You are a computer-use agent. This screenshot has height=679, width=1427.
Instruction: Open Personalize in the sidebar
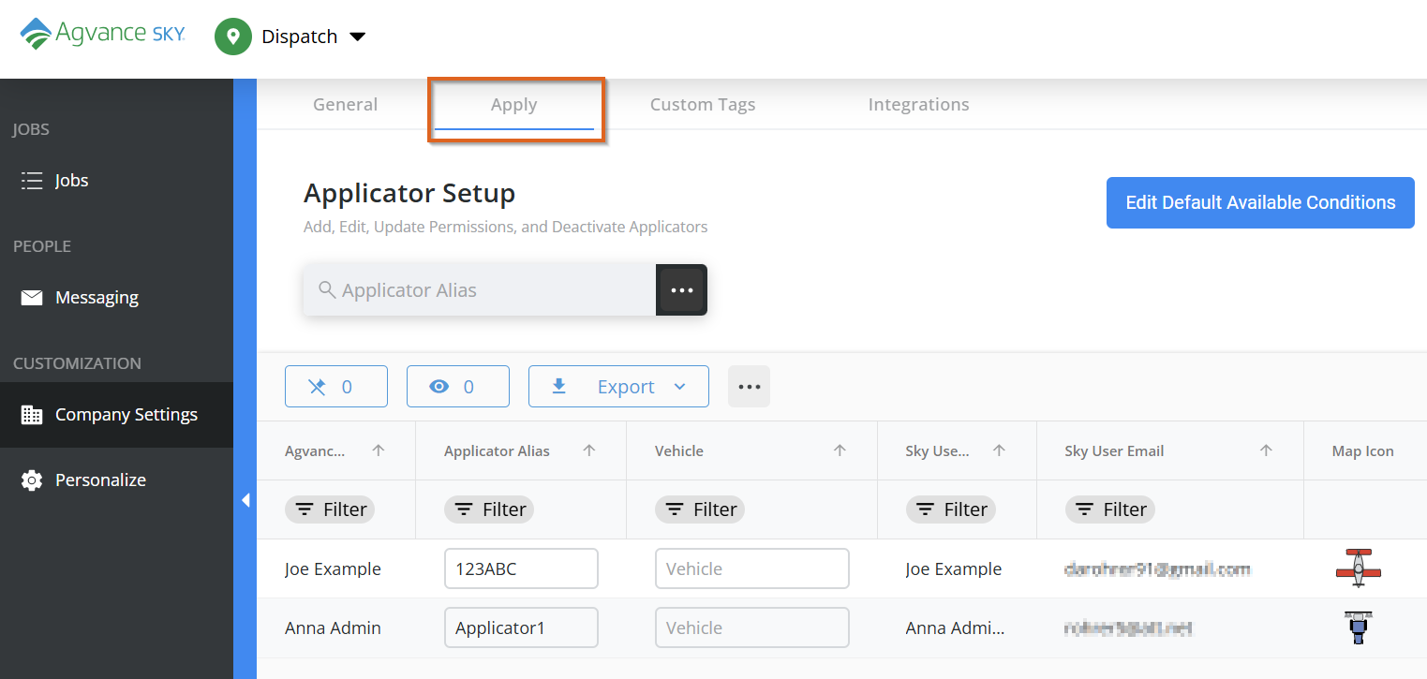pos(116,480)
